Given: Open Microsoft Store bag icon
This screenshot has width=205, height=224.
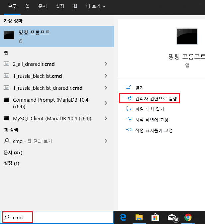Looking at the screenshot, I should tap(155, 217).
